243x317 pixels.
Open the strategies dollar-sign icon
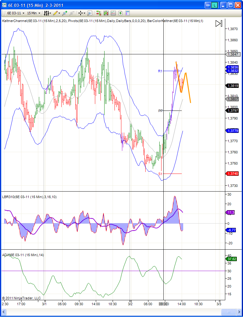point(120,13)
